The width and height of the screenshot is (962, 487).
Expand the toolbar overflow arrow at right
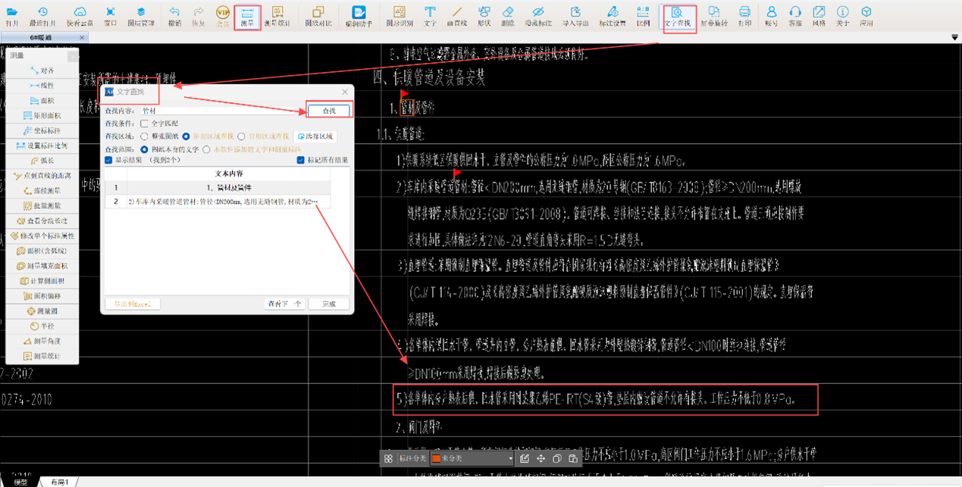pyautogui.click(x=954, y=38)
